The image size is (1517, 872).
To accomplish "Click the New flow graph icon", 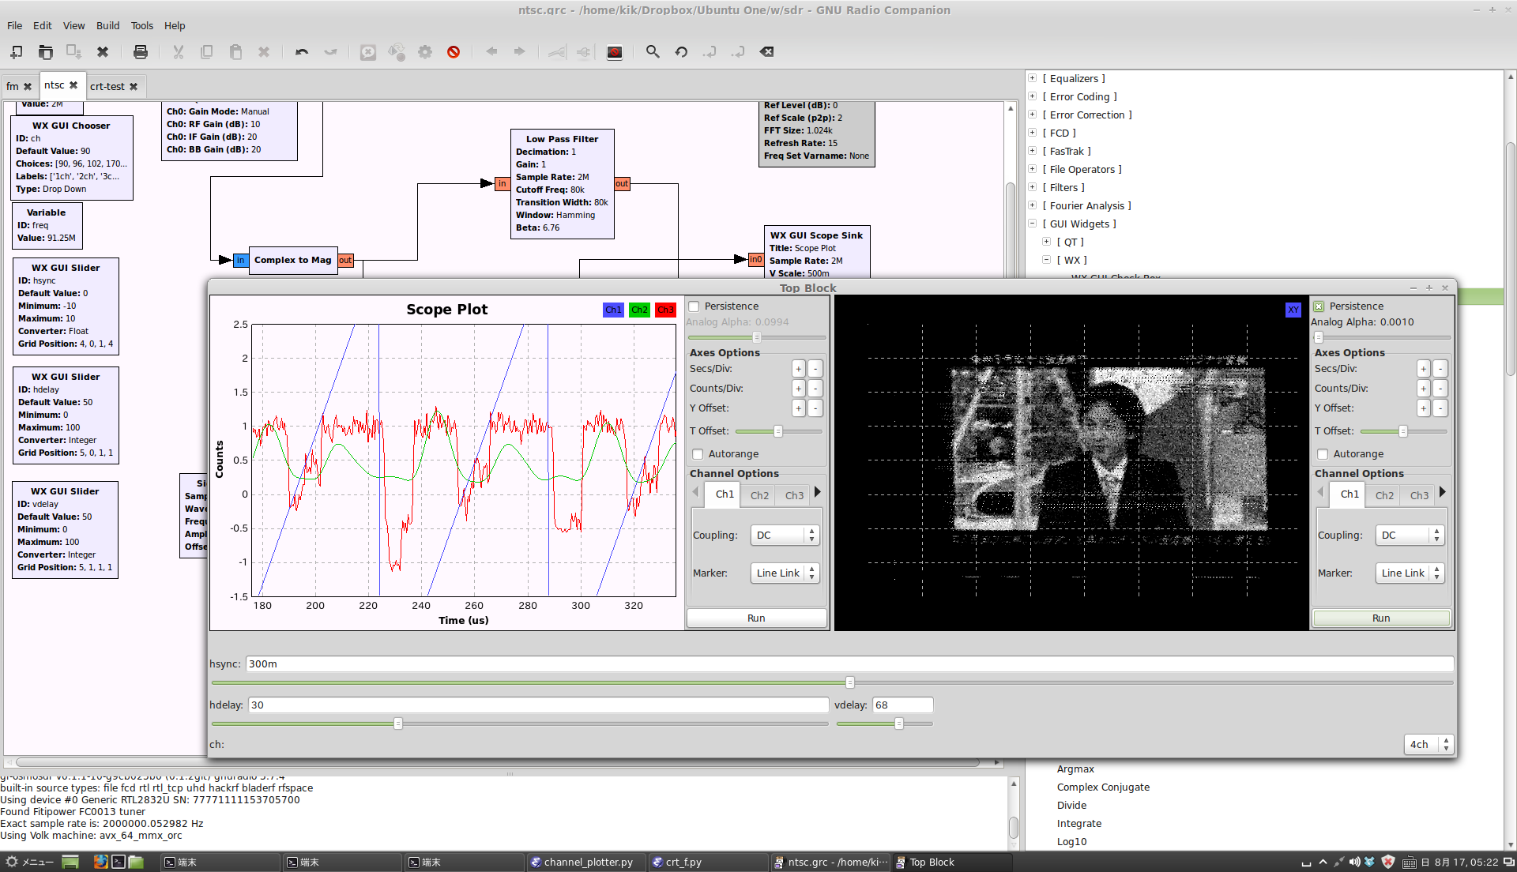I will tap(17, 52).
